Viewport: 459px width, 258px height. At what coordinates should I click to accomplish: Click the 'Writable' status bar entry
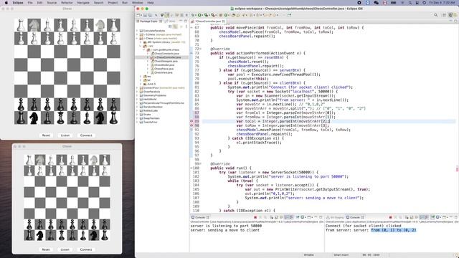pos(309,255)
